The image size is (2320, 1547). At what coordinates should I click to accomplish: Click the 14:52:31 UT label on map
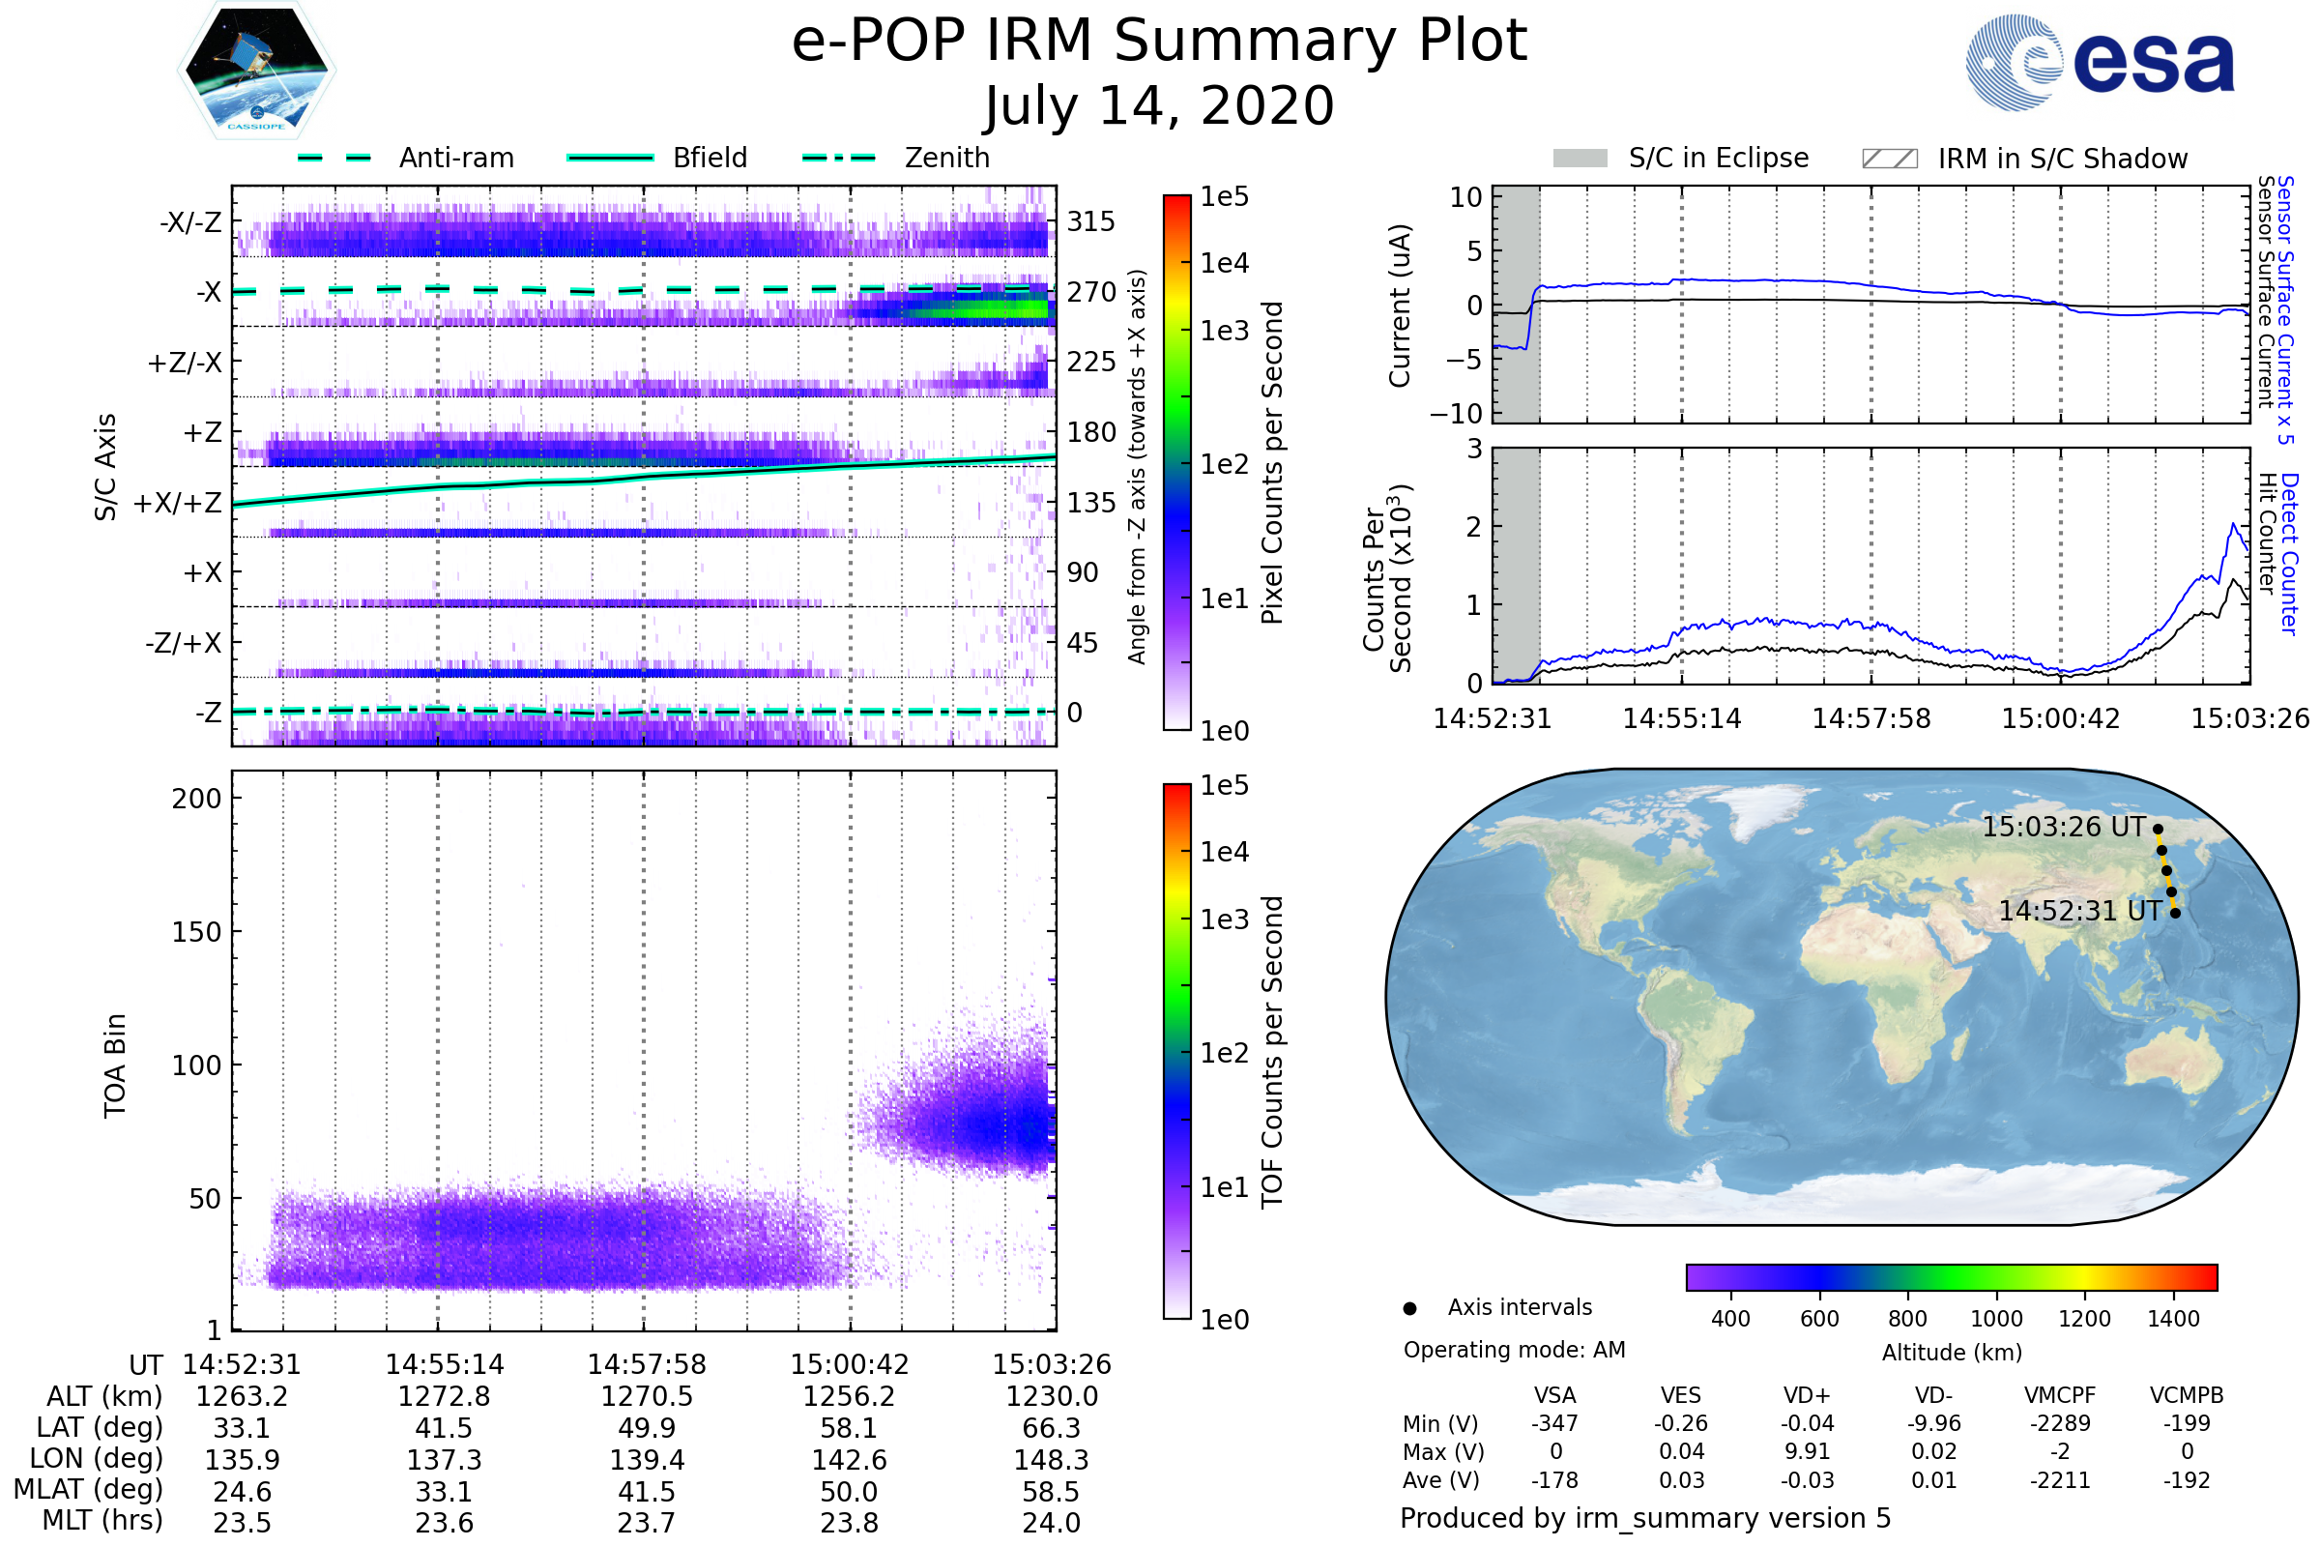tap(2080, 912)
